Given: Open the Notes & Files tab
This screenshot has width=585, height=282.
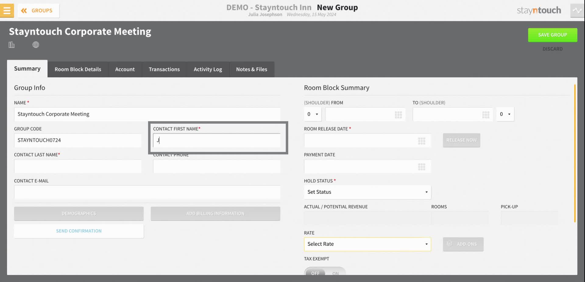Looking at the screenshot, I should pos(252,69).
